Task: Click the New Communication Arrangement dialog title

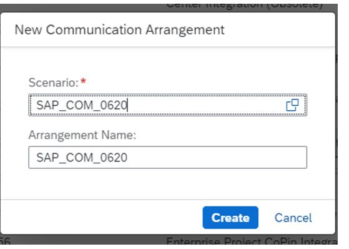Action: click(119, 29)
